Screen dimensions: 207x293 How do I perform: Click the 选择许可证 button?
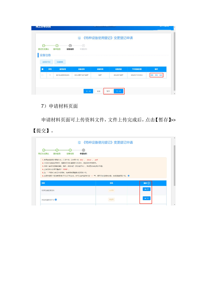[x=46, y=62]
